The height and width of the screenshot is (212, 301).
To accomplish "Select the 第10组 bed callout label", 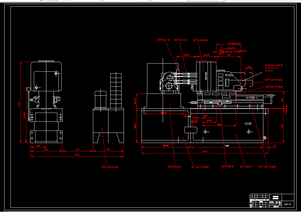I will tap(246, 167).
